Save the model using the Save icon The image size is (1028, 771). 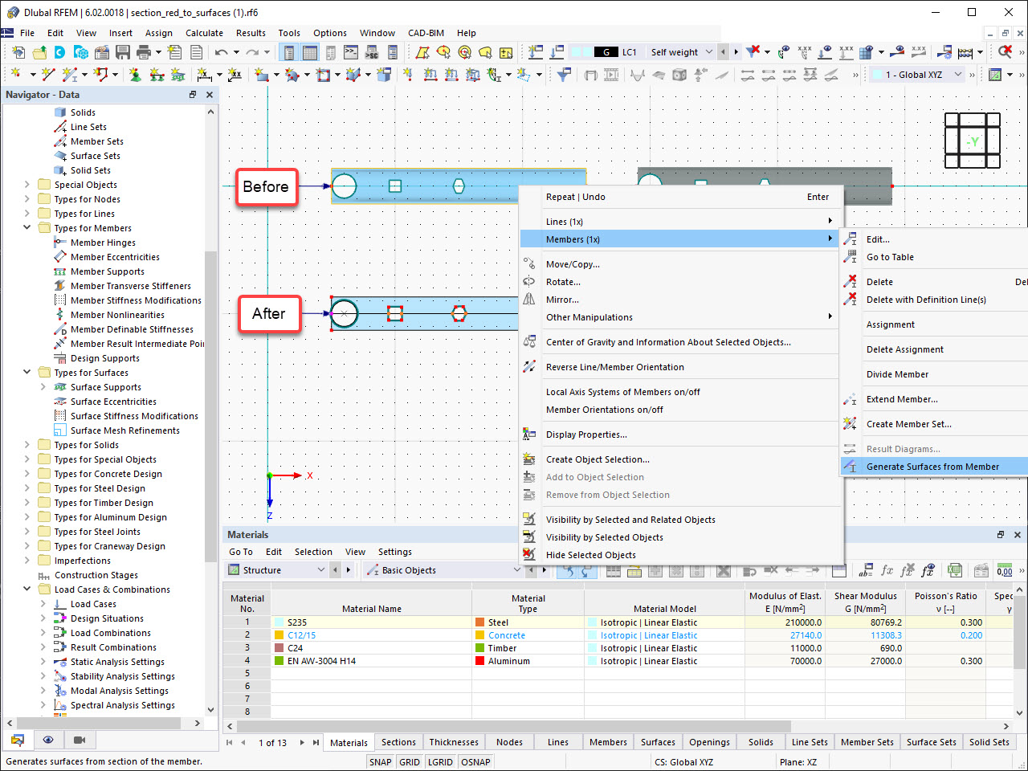pos(123,51)
